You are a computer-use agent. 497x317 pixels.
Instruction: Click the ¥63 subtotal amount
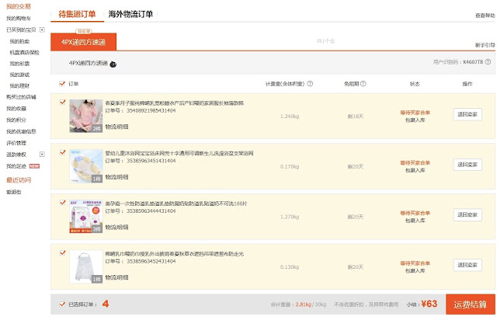(x=429, y=304)
